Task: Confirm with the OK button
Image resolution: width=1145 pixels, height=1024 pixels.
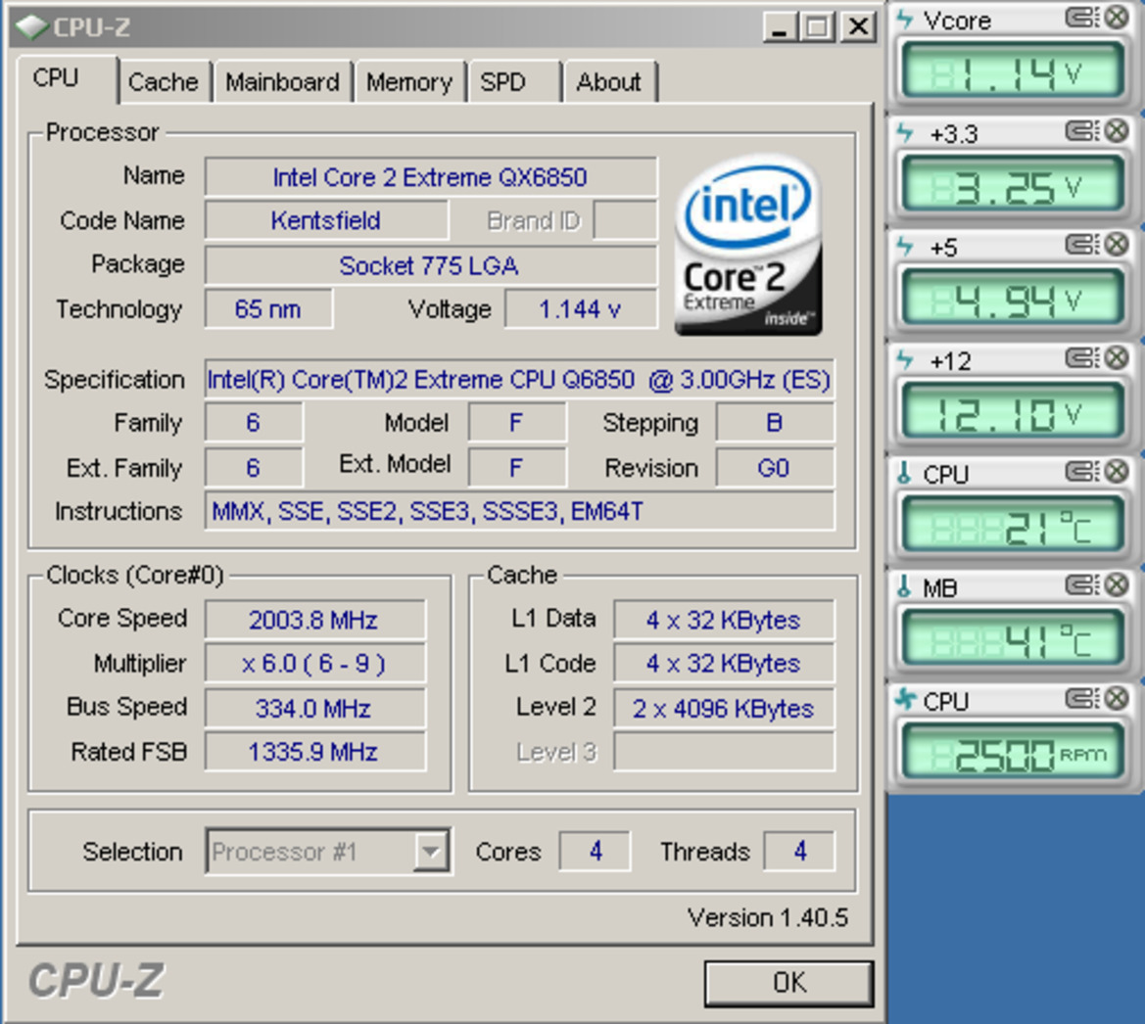Action: [789, 983]
